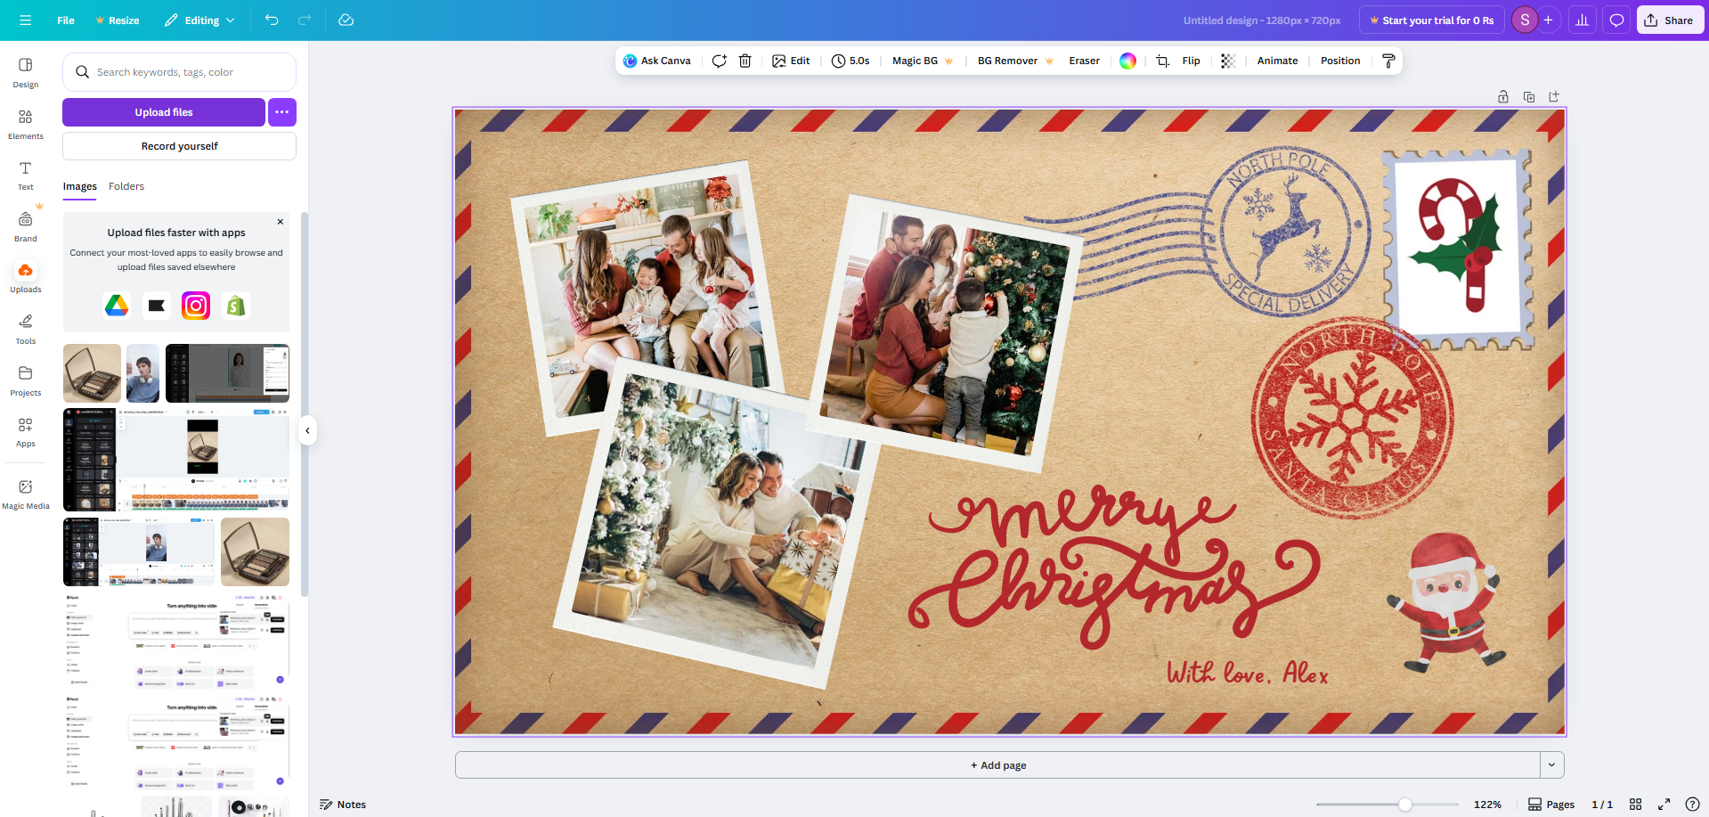
Task: Select the copy style paint roller icon
Action: [1388, 61]
